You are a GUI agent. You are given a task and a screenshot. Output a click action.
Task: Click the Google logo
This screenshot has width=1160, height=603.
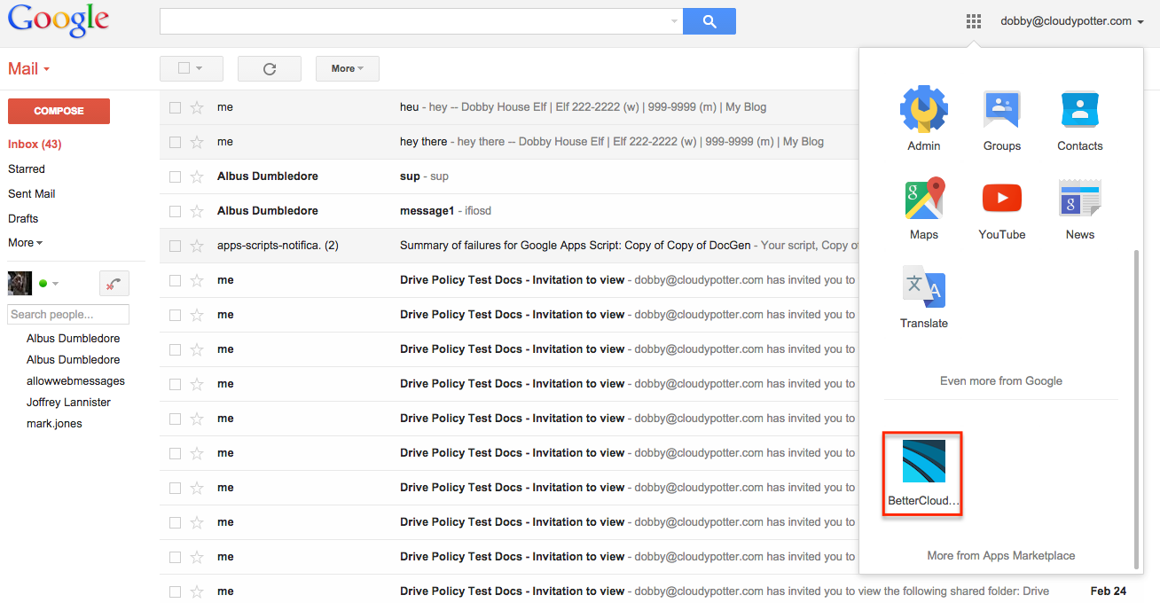59,20
